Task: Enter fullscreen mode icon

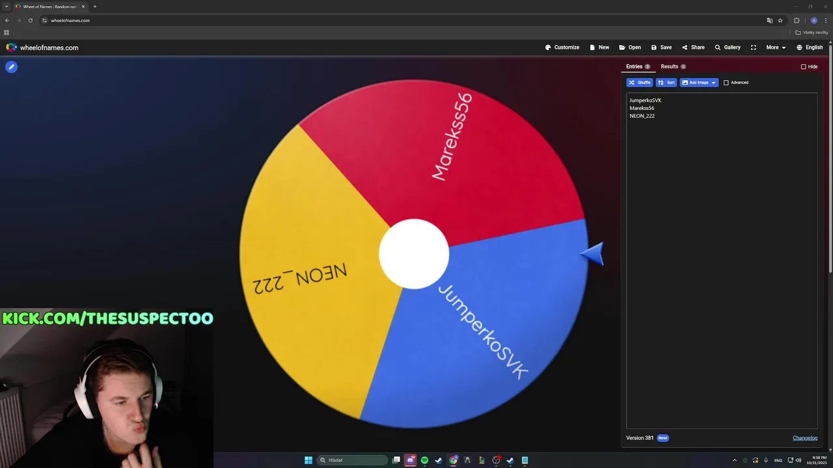Action: click(x=754, y=47)
